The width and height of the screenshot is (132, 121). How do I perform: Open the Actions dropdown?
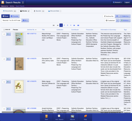click(x=125, y=20)
